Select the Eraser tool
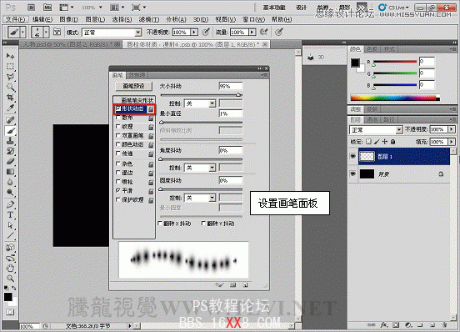 (10, 161)
